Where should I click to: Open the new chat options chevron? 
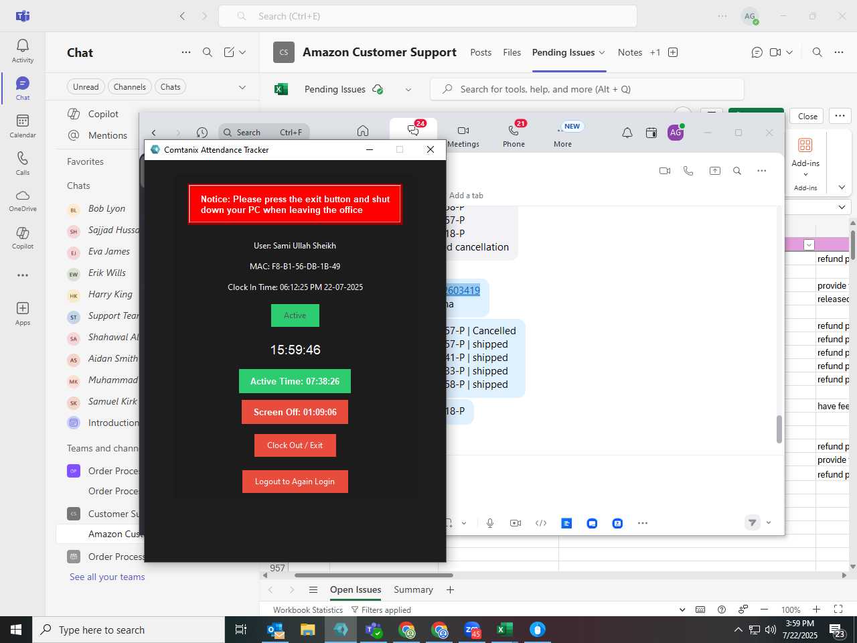click(x=242, y=52)
